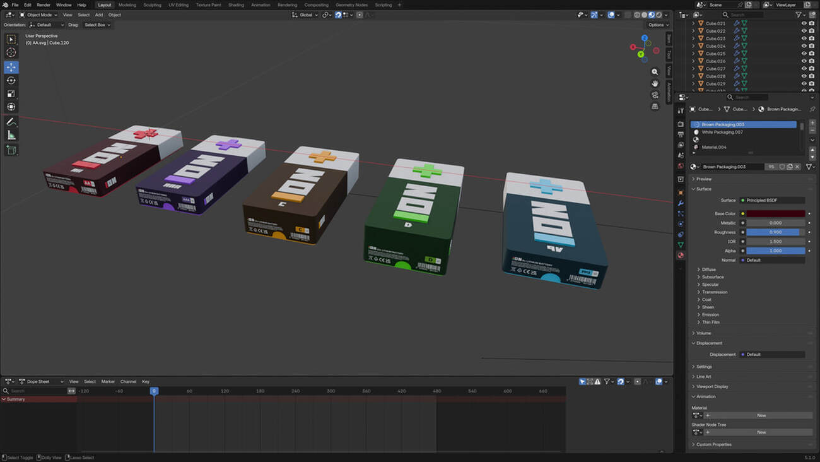
Task: Select White Packaging.007 material slot
Action: click(x=722, y=133)
